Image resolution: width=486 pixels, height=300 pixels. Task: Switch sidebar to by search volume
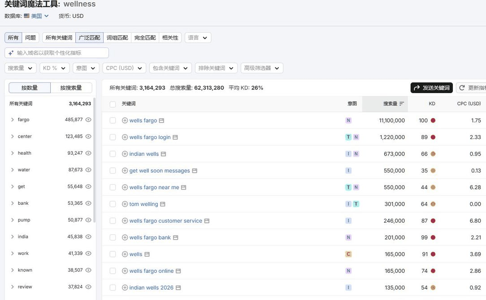71,88
